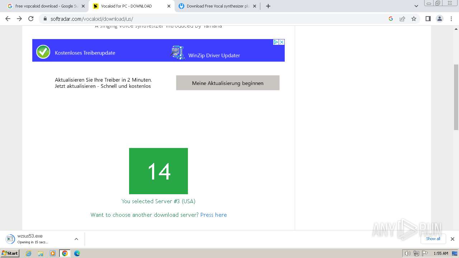This screenshot has width=459, height=258.
Task: Share this page icon
Action: coord(402,19)
